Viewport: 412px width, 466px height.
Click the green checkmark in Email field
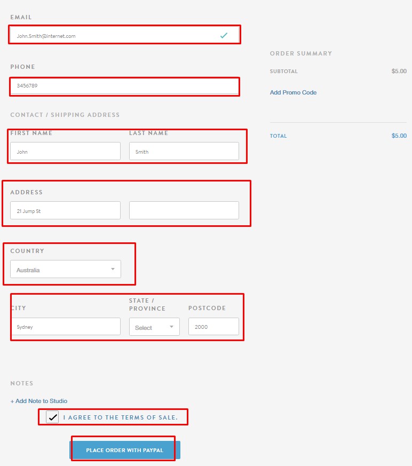coord(224,36)
